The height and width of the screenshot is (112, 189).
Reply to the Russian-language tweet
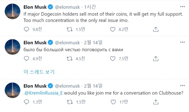coord(26,58)
